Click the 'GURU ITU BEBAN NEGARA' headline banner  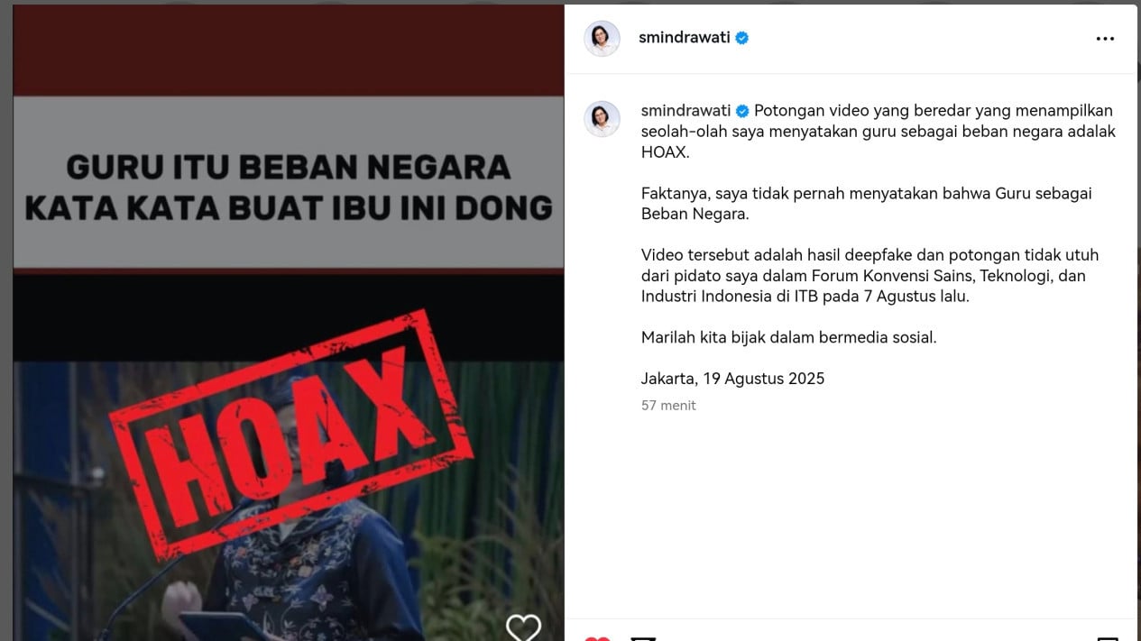[x=289, y=183]
